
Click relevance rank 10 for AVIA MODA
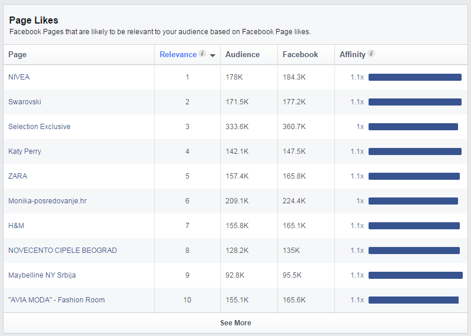(x=187, y=300)
